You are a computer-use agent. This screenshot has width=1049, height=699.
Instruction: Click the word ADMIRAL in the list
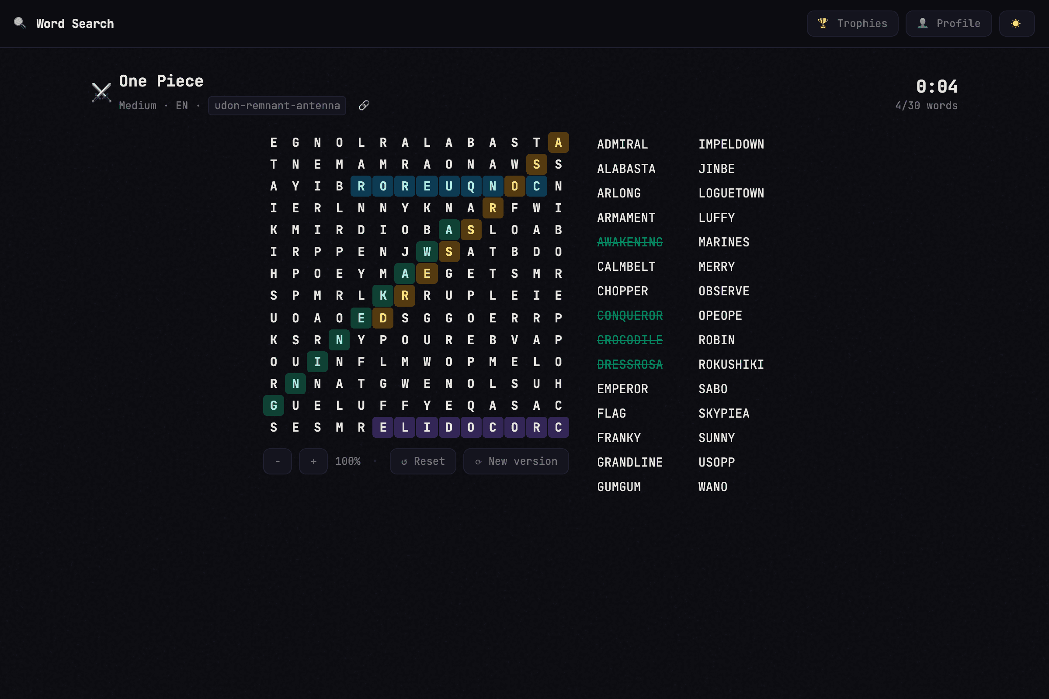coord(622,144)
